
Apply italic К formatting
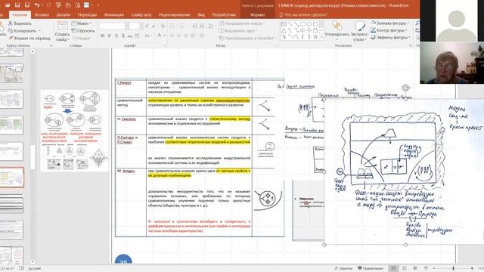tap(109, 36)
